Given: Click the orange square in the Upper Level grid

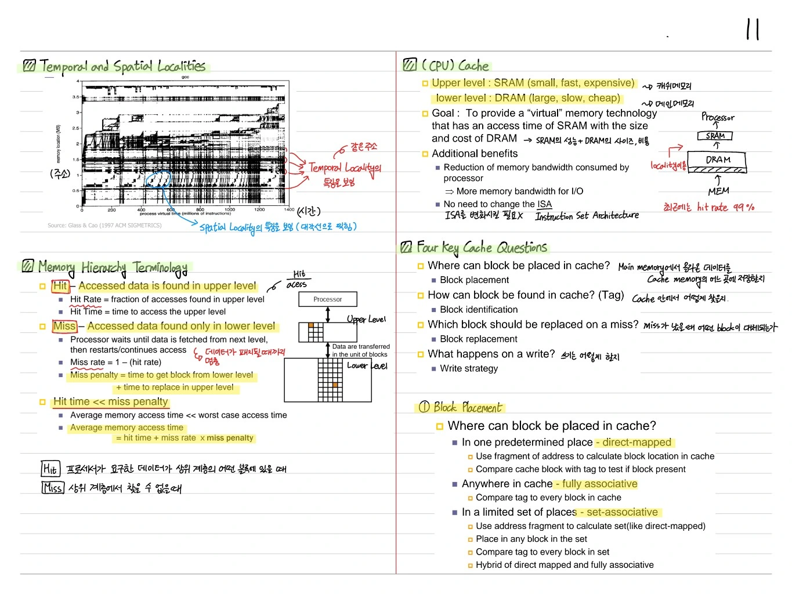Looking at the screenshot, I should pos(311,325).
